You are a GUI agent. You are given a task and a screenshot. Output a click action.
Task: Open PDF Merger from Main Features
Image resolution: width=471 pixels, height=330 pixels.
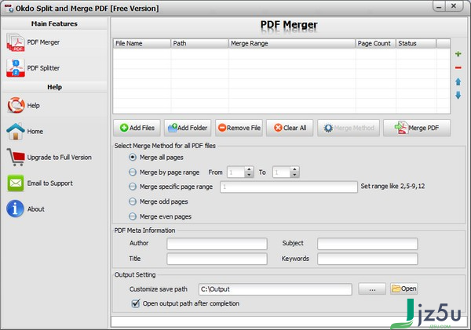[43, 42]
